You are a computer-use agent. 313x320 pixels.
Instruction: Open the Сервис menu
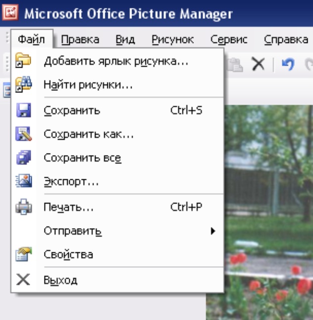(229, 39)
